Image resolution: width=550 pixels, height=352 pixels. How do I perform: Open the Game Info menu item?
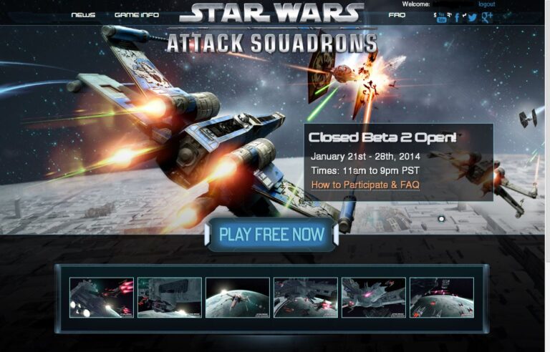(137, 15)
